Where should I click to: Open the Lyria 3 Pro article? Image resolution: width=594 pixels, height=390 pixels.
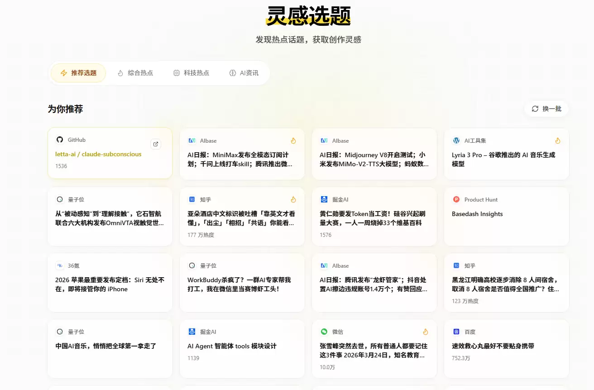[x=503, y=159]
